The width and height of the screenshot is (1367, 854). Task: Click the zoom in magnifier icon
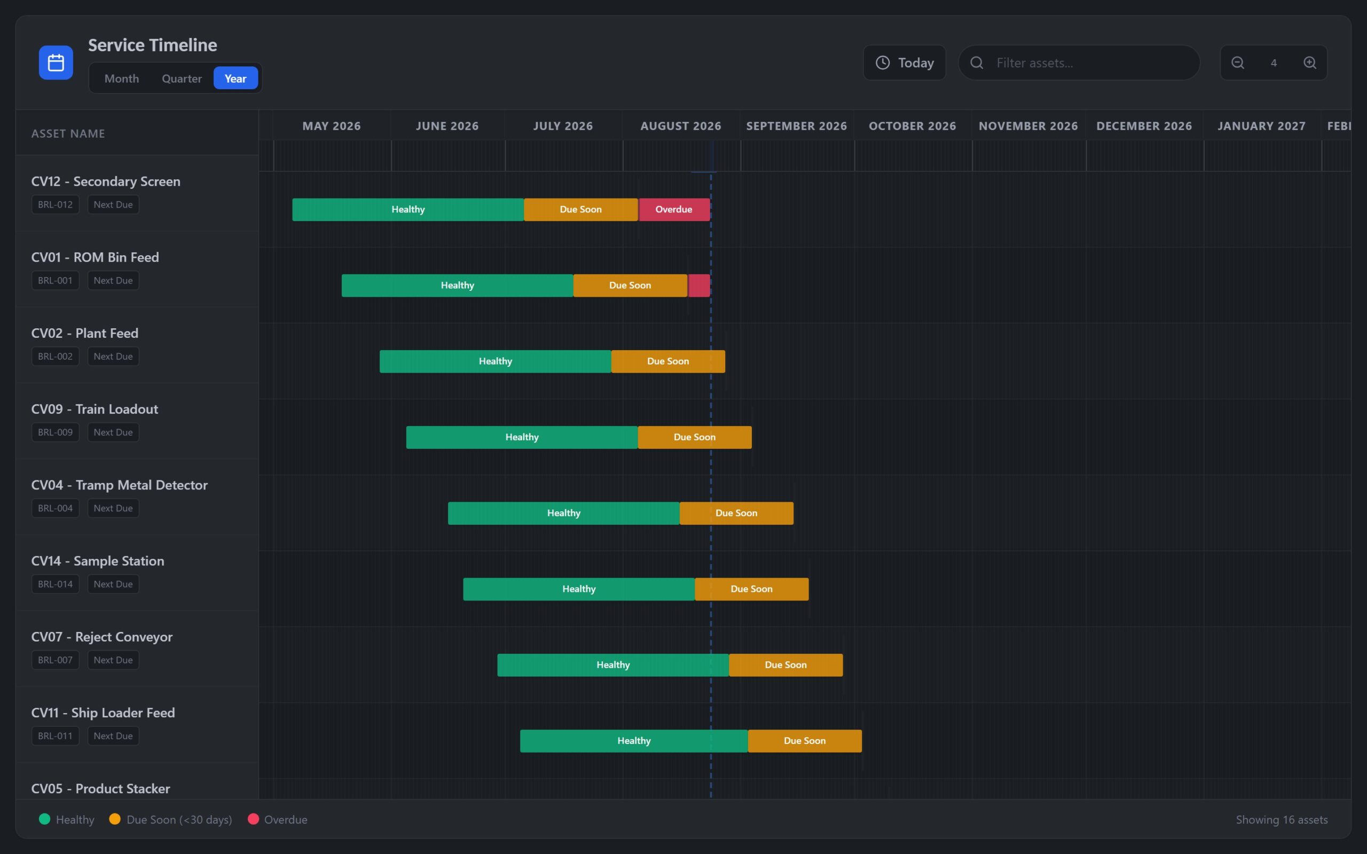pos(1310,62)
